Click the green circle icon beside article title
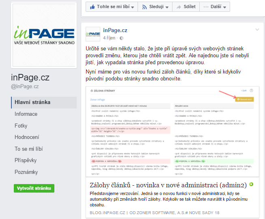 [252, 184]
